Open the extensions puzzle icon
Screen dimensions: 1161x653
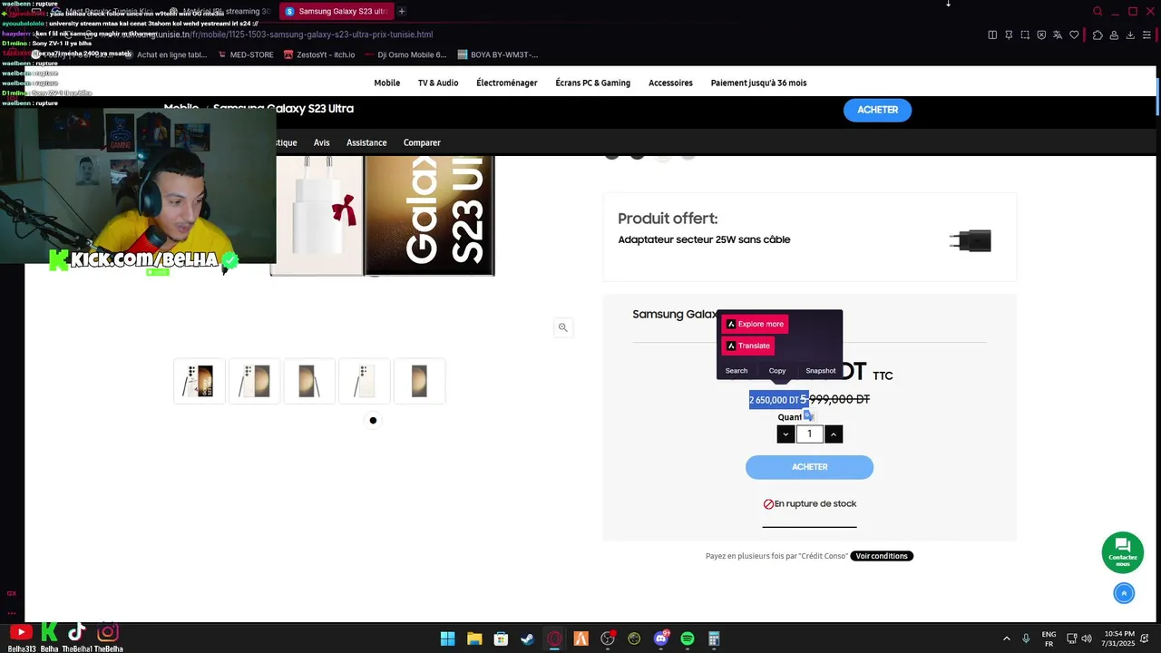[x=1098, y=34]
